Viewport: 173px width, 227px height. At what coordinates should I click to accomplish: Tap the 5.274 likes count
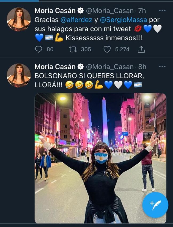122,49
